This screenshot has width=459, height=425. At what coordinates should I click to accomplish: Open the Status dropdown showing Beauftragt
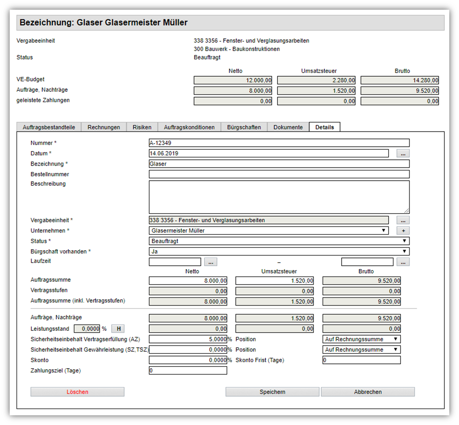(x=279, y=241)
